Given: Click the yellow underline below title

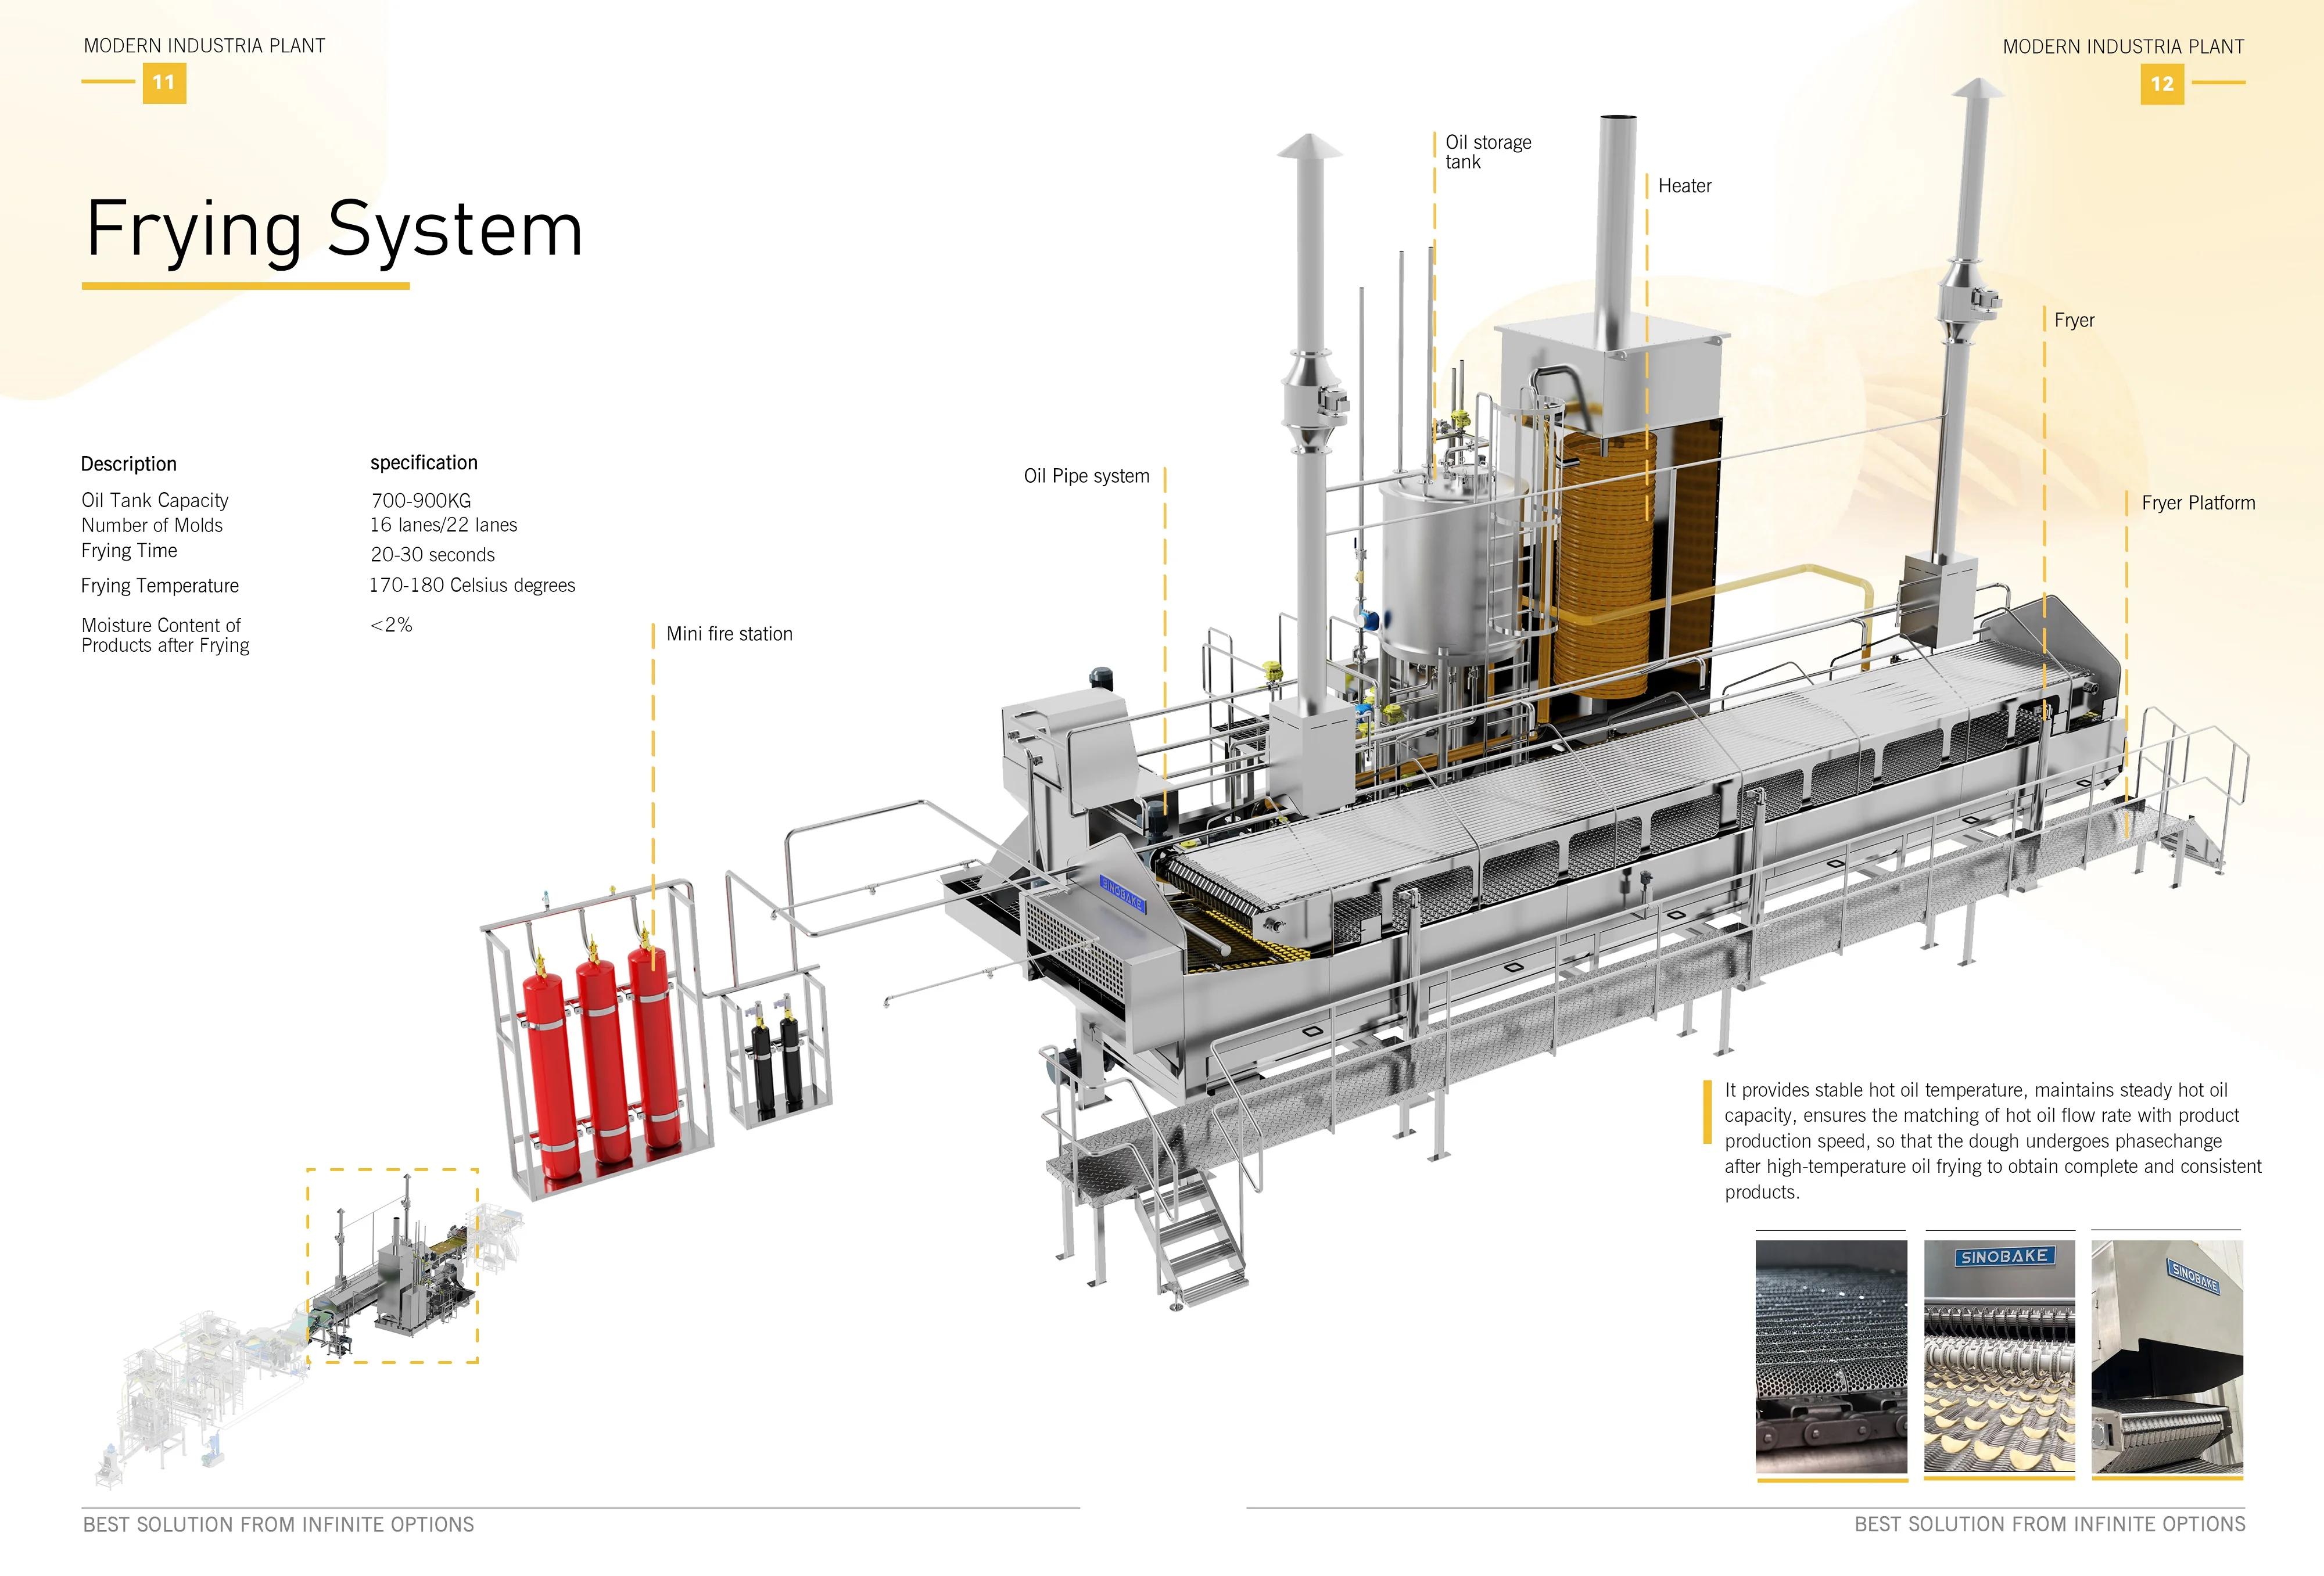Looking at the screenshot, I should pyautogui.click(x=245, y=286).
